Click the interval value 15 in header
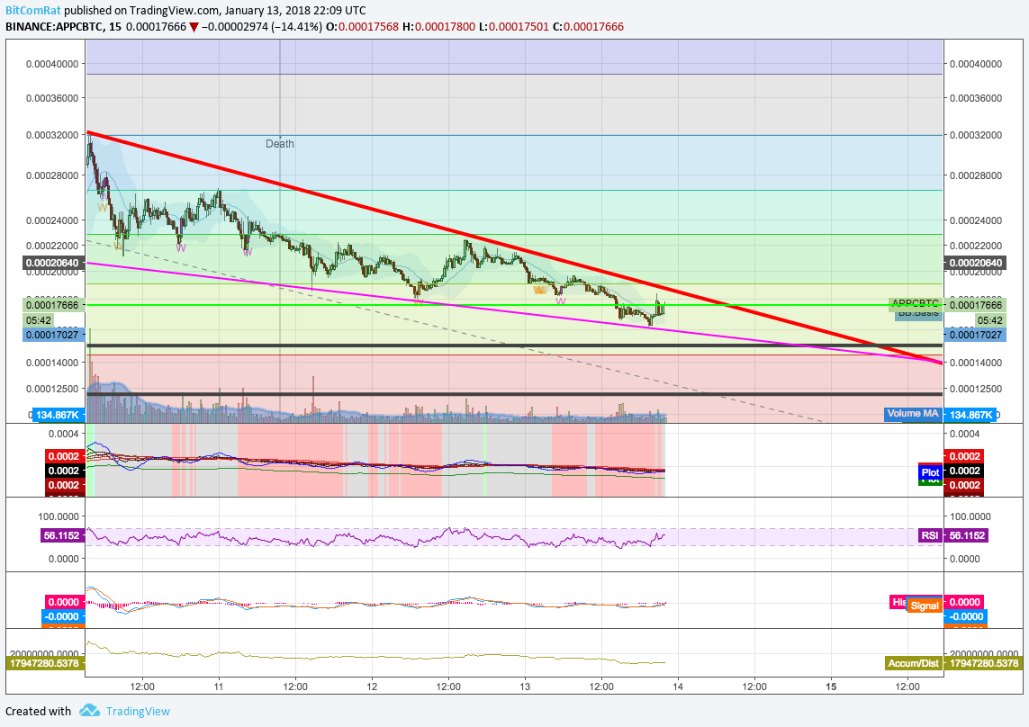Image resolution: width=1029 pixels, height=727 pixels. tap(115, 27)
